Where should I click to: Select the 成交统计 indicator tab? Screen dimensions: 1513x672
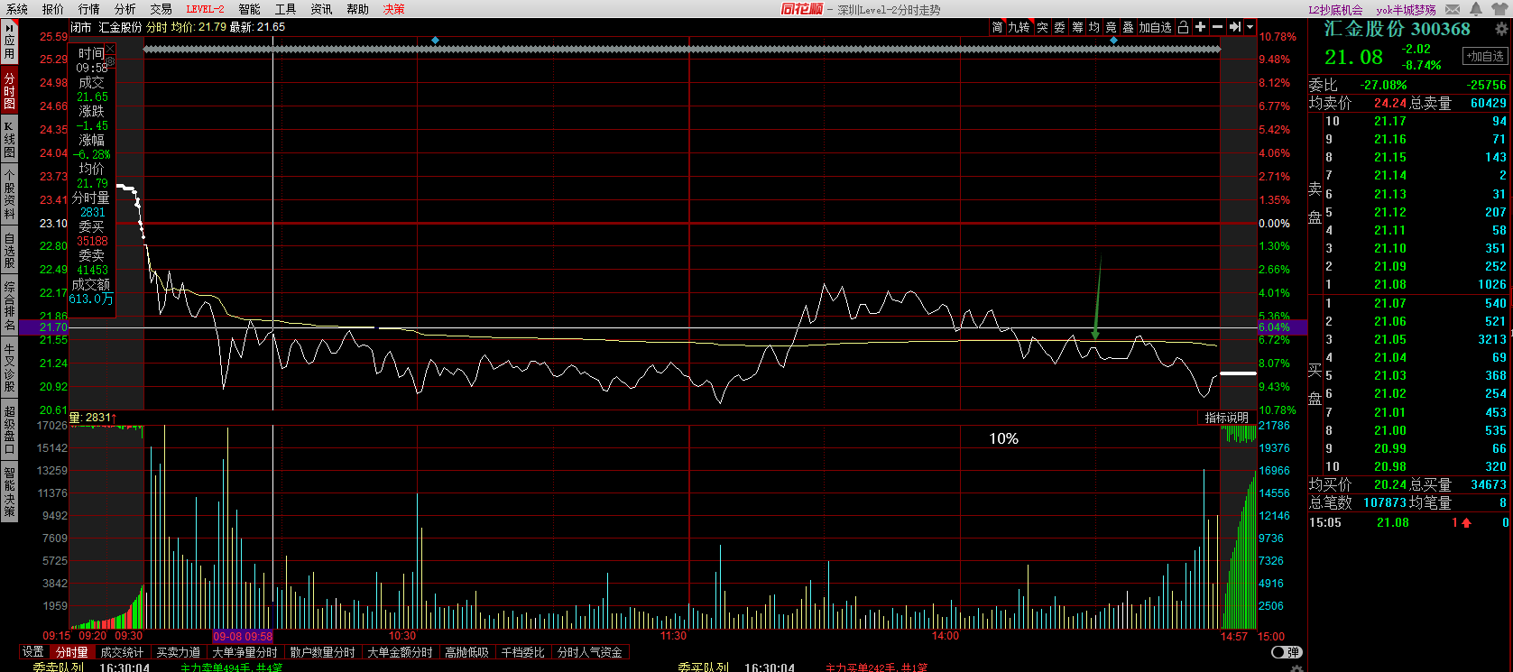(122, 652)
